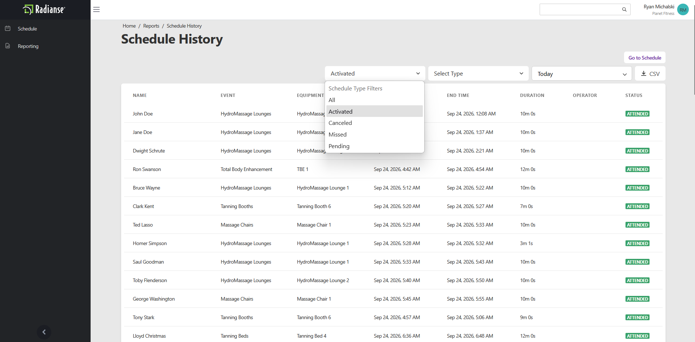Choose Missed from the filter list
Image resolution: width=695 pixels, height=342 pixels.
[374, 134]
